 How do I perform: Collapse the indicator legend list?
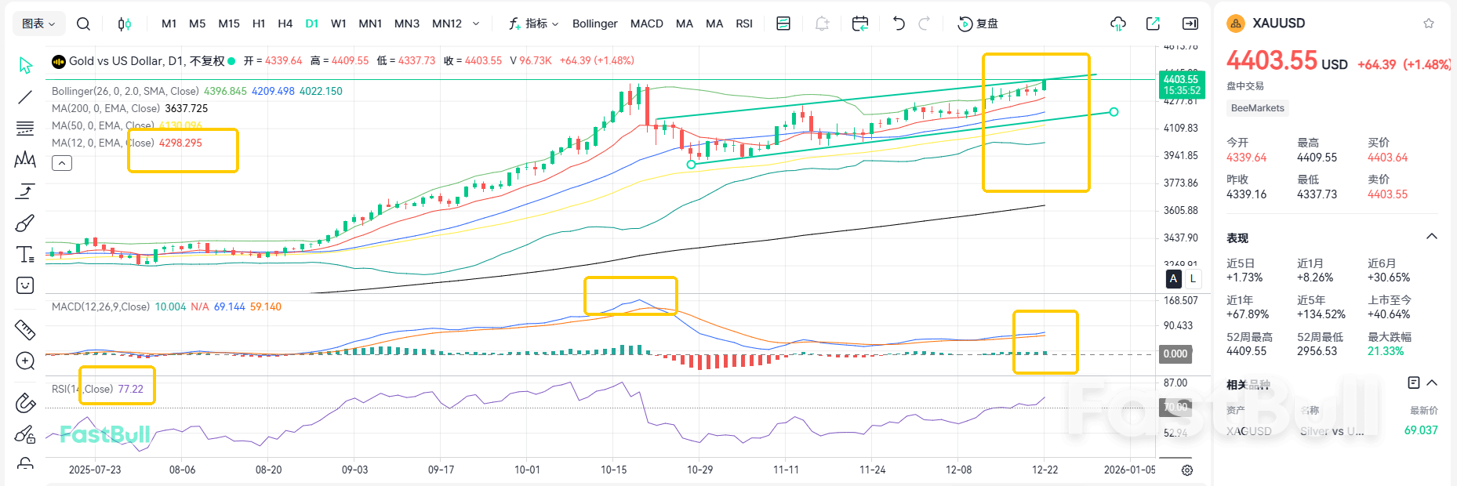(x=62, y=163)
